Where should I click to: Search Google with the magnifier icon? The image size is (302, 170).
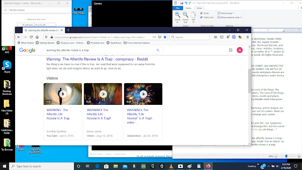(x=158, y=50)
